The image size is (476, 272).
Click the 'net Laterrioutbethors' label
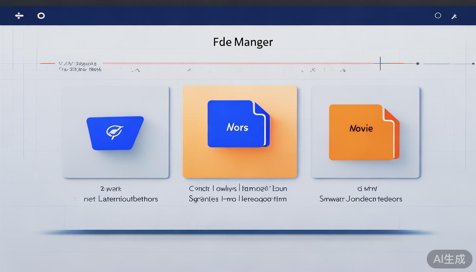coord(121,199)
